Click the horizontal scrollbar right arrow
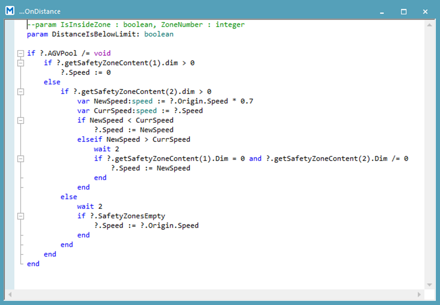 (419, 295)
